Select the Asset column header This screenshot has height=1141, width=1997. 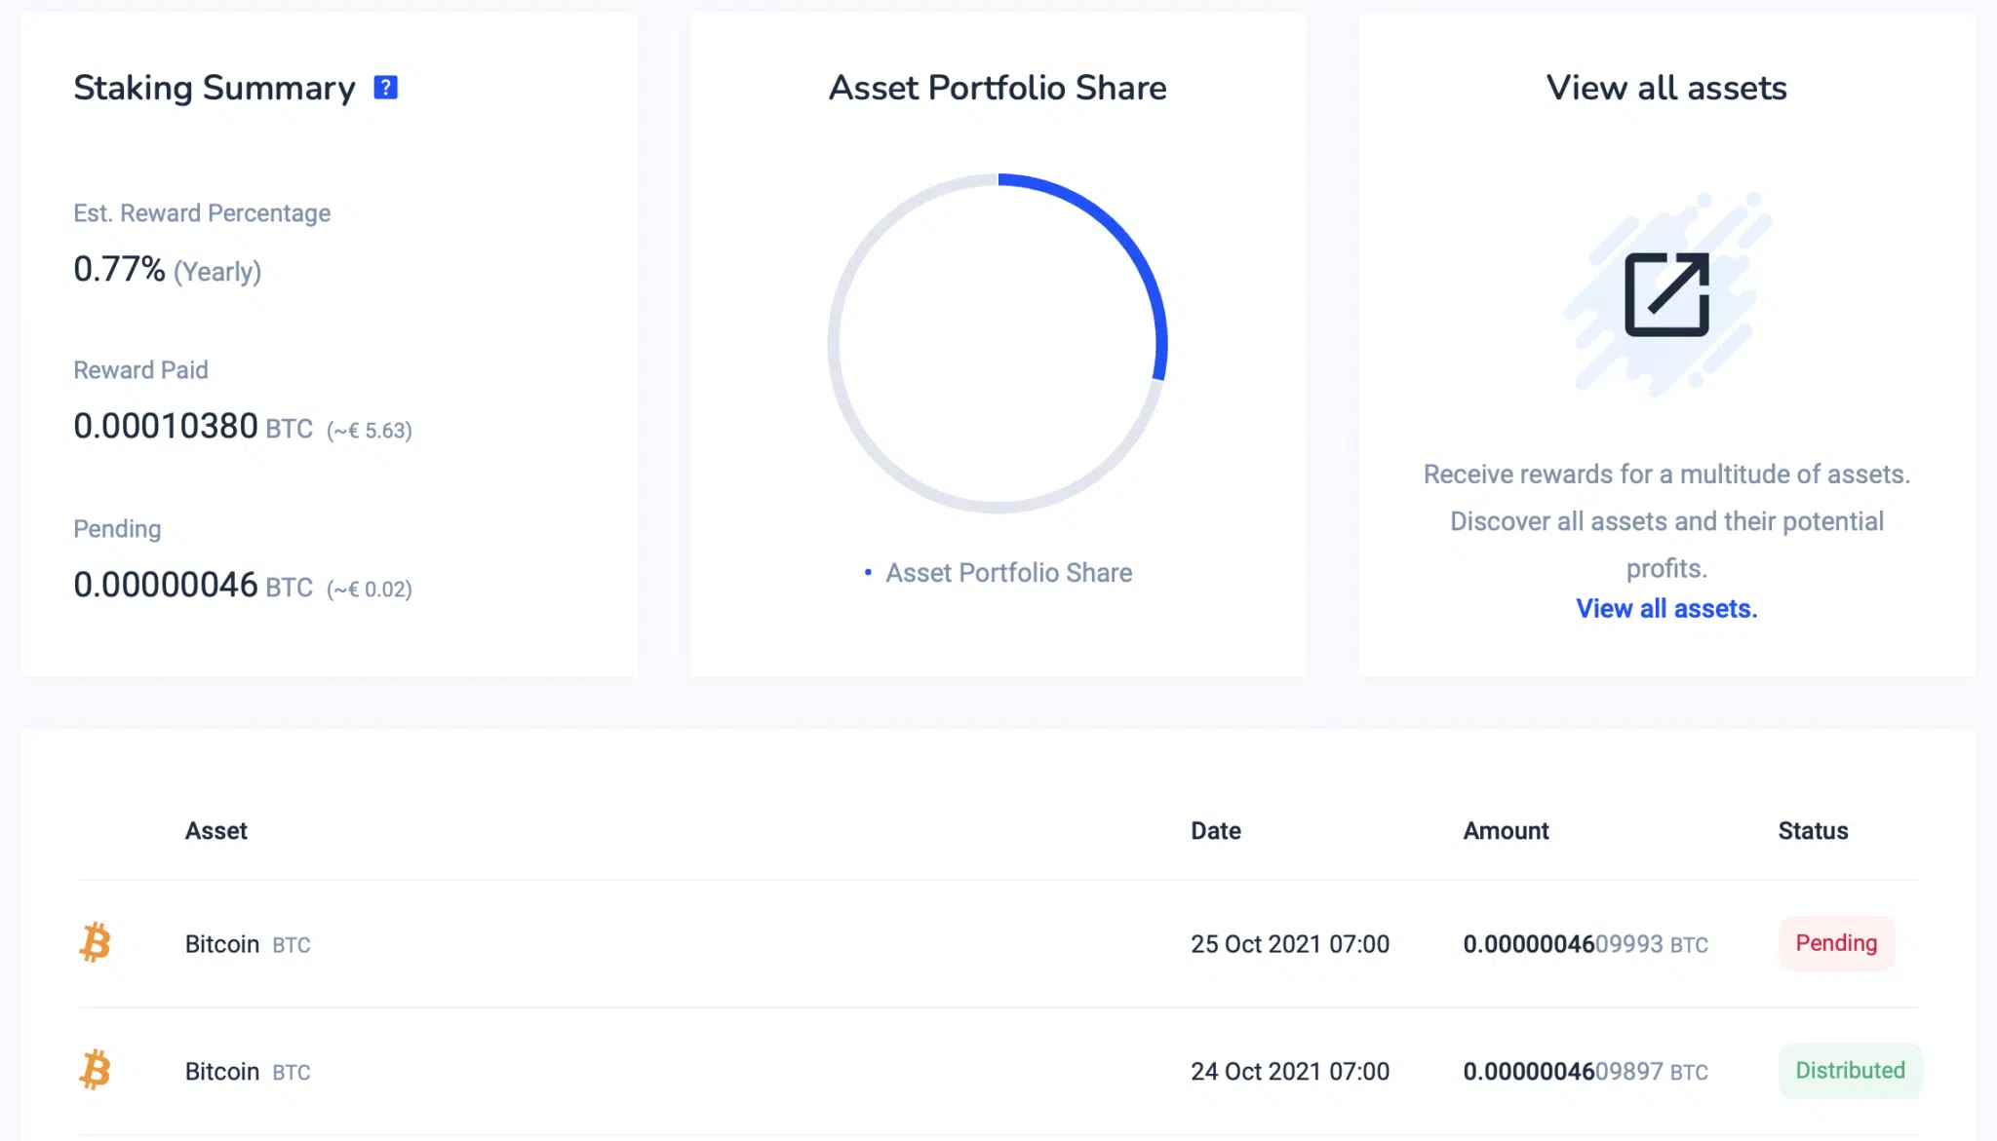215,830
